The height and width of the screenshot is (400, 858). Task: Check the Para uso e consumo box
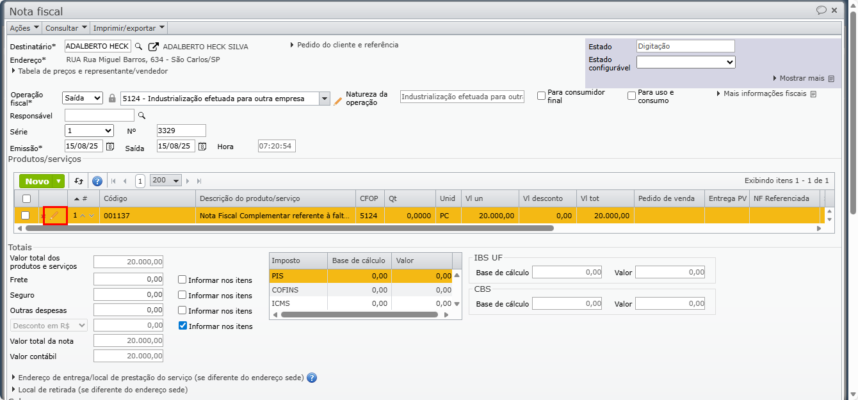pyautogui.click(x=631, y=96)
